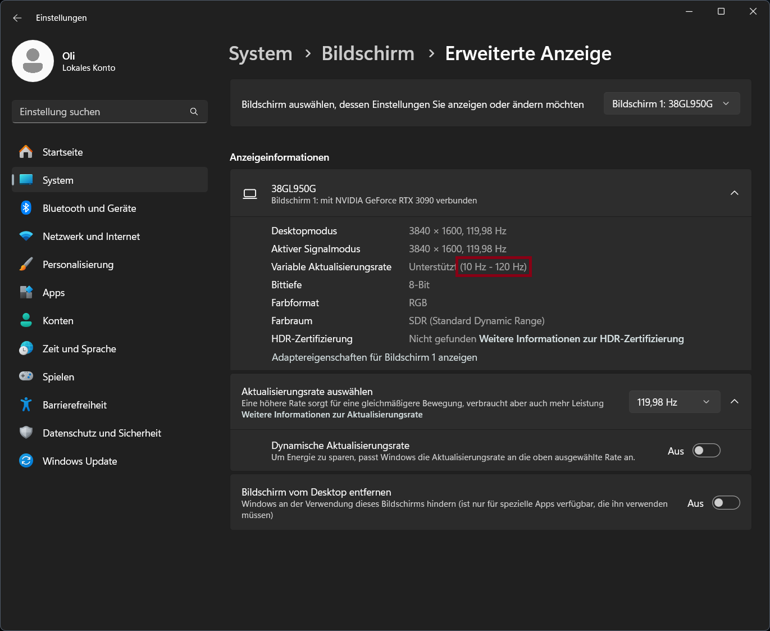The height and width of the screenshot is (631, 770).
Task: Select Konten in the navigation
Action: [110, 320]
